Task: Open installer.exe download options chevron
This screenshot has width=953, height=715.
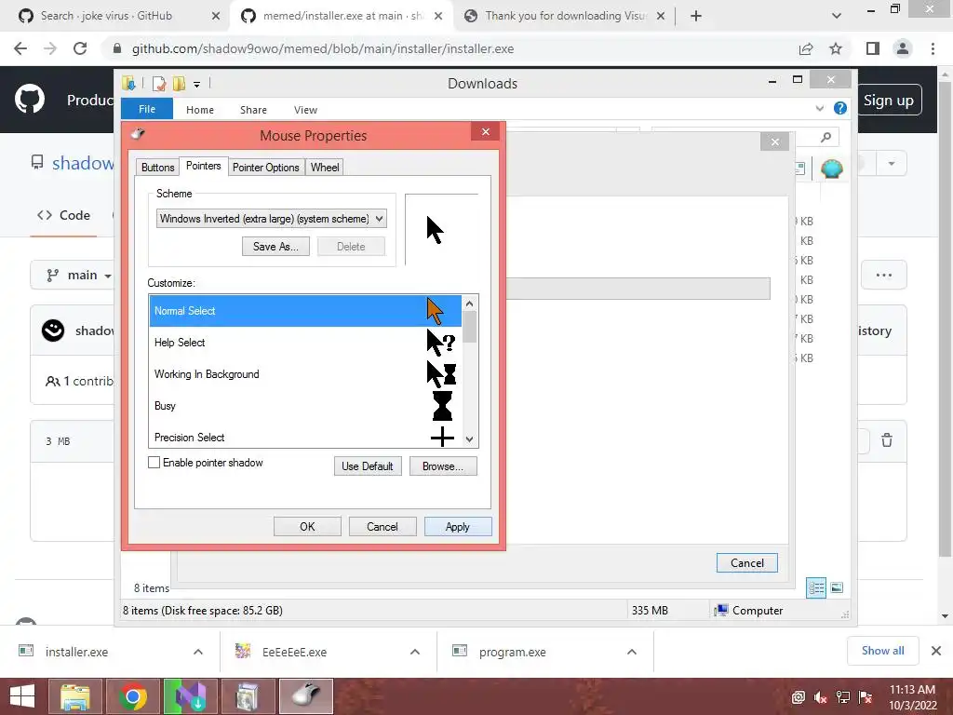Action: tap(198, 652)
